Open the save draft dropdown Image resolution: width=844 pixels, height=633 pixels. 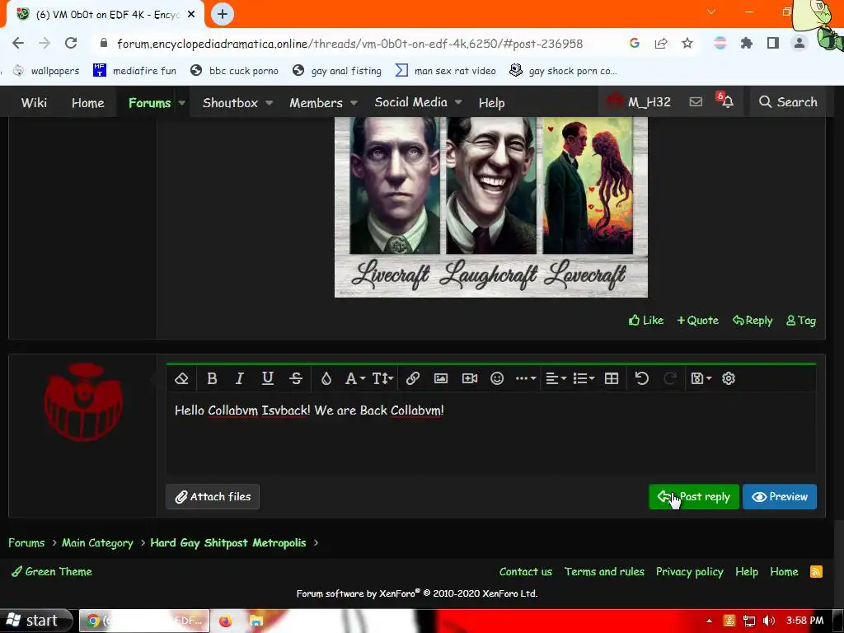point(701,378)
